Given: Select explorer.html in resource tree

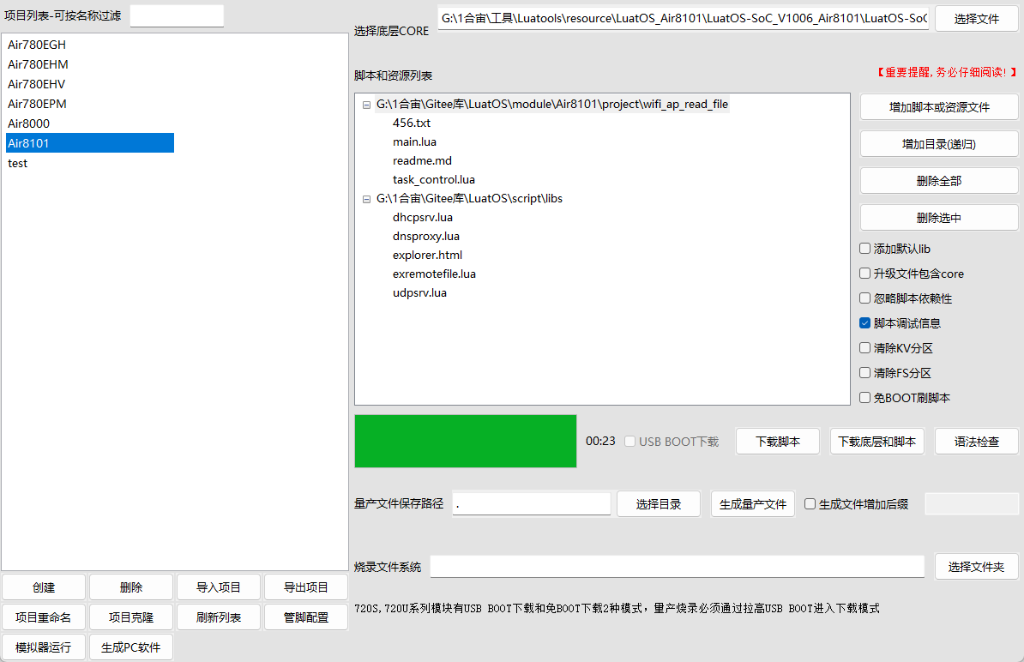Looking at the screenshot, I should coord(427,256).
